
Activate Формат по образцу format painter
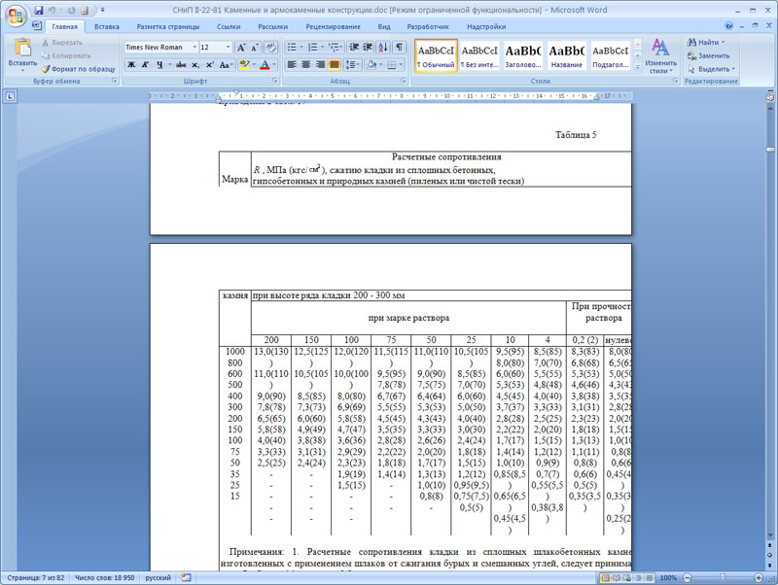tap(79, 69)
